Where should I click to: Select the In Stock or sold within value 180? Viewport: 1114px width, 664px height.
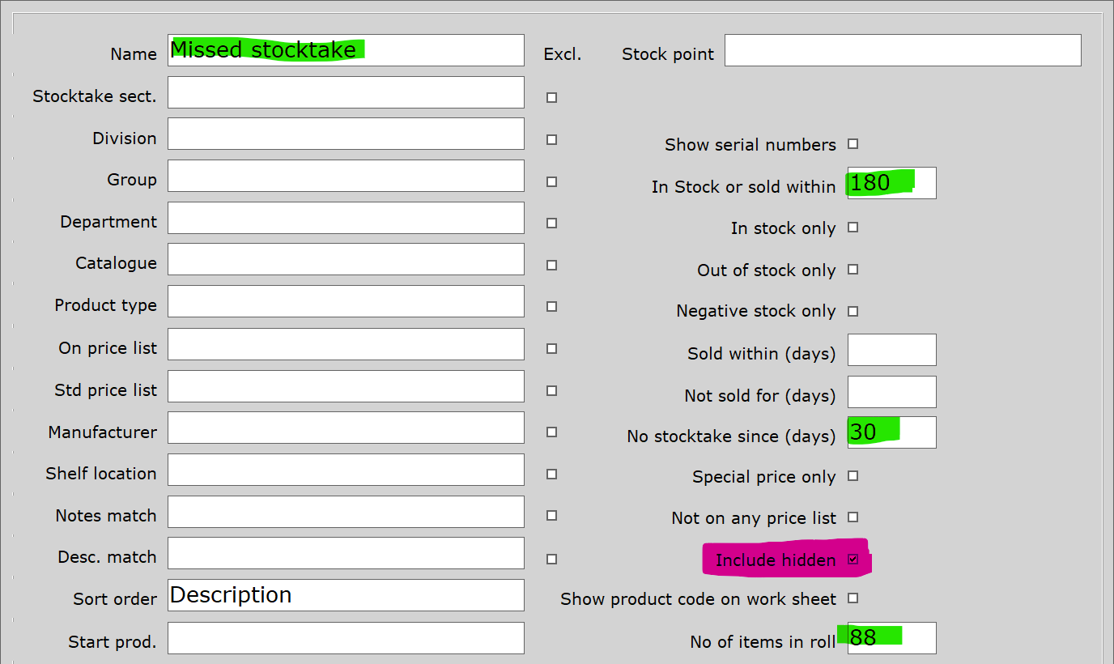pyautogui.click(x=891, y=183)
